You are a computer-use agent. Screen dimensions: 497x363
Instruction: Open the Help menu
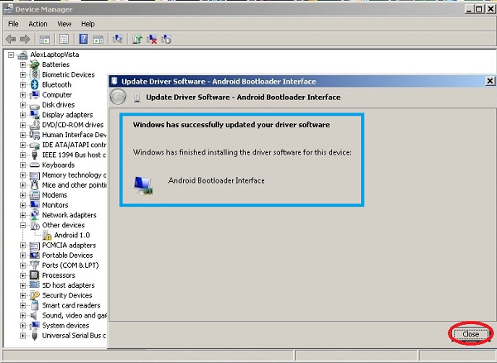[x=88, y=24]
